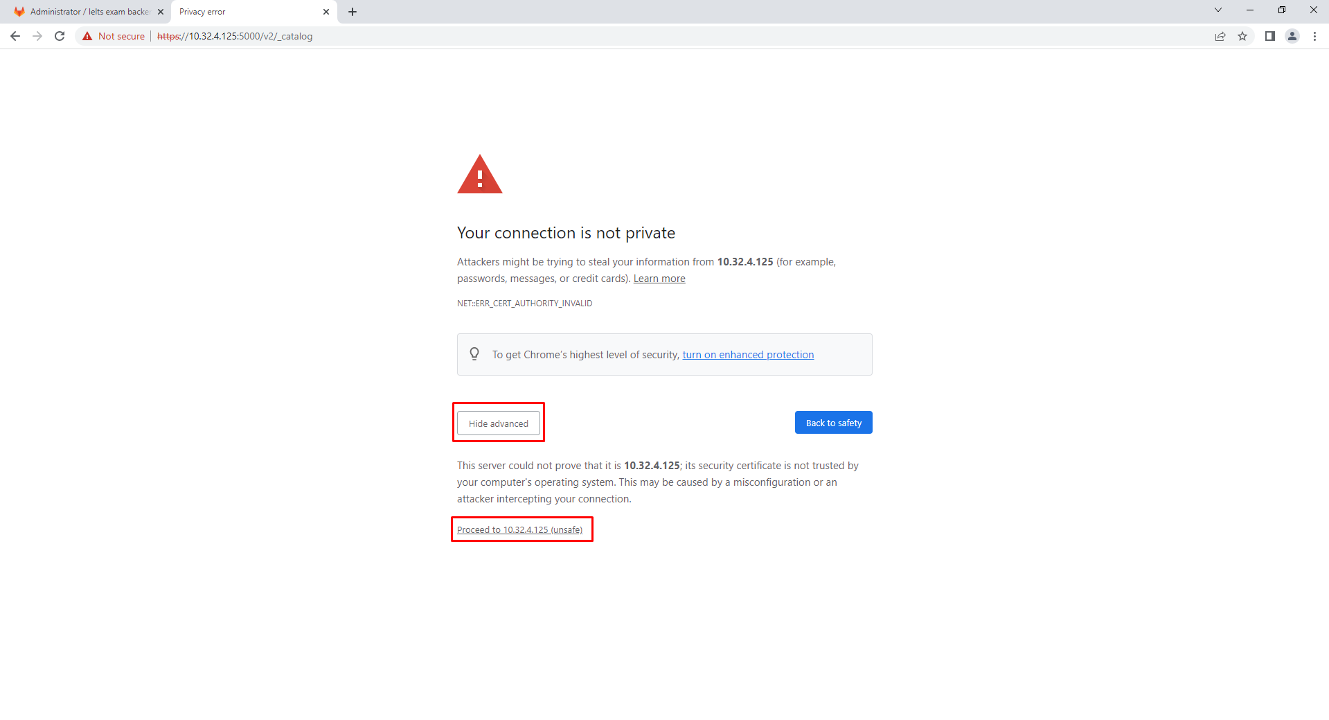Close the Privacy error tab
Screen dimensions: 1329x720
tap(326, 12)
